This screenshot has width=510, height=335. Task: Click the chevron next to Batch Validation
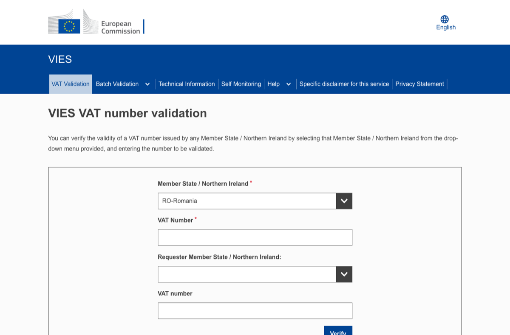147,84
